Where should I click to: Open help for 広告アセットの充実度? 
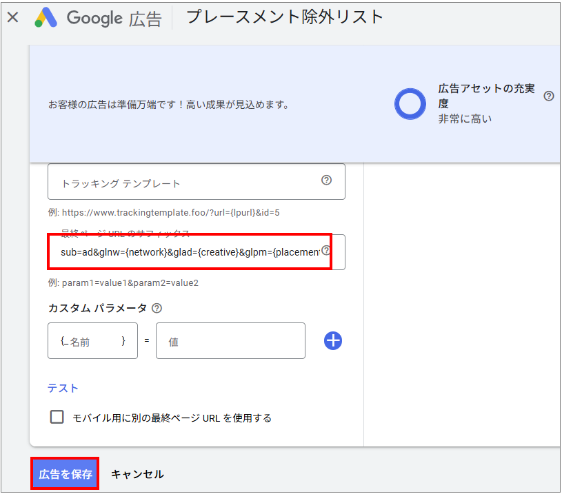[x=549, y=96]
